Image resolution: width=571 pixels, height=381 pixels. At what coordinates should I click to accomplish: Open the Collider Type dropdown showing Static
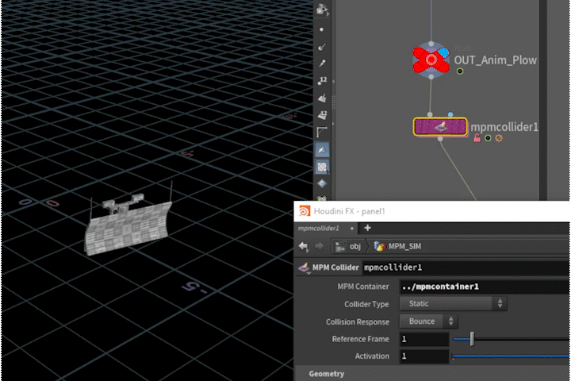pyautogui.click(x=453, y=304)
